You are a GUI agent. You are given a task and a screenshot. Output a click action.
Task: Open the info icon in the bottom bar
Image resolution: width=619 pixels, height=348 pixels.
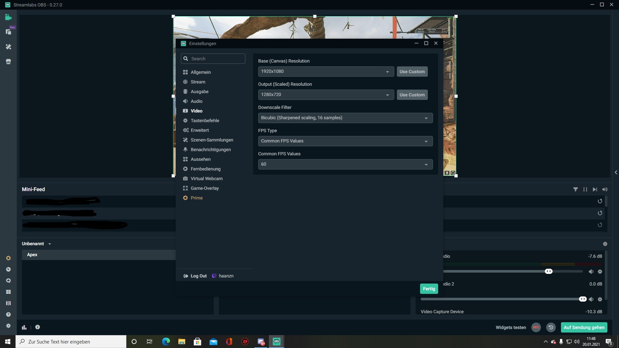coord(38,327)
